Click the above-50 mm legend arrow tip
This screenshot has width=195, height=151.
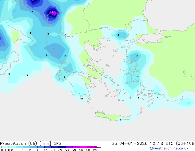[x=97, y=147]
